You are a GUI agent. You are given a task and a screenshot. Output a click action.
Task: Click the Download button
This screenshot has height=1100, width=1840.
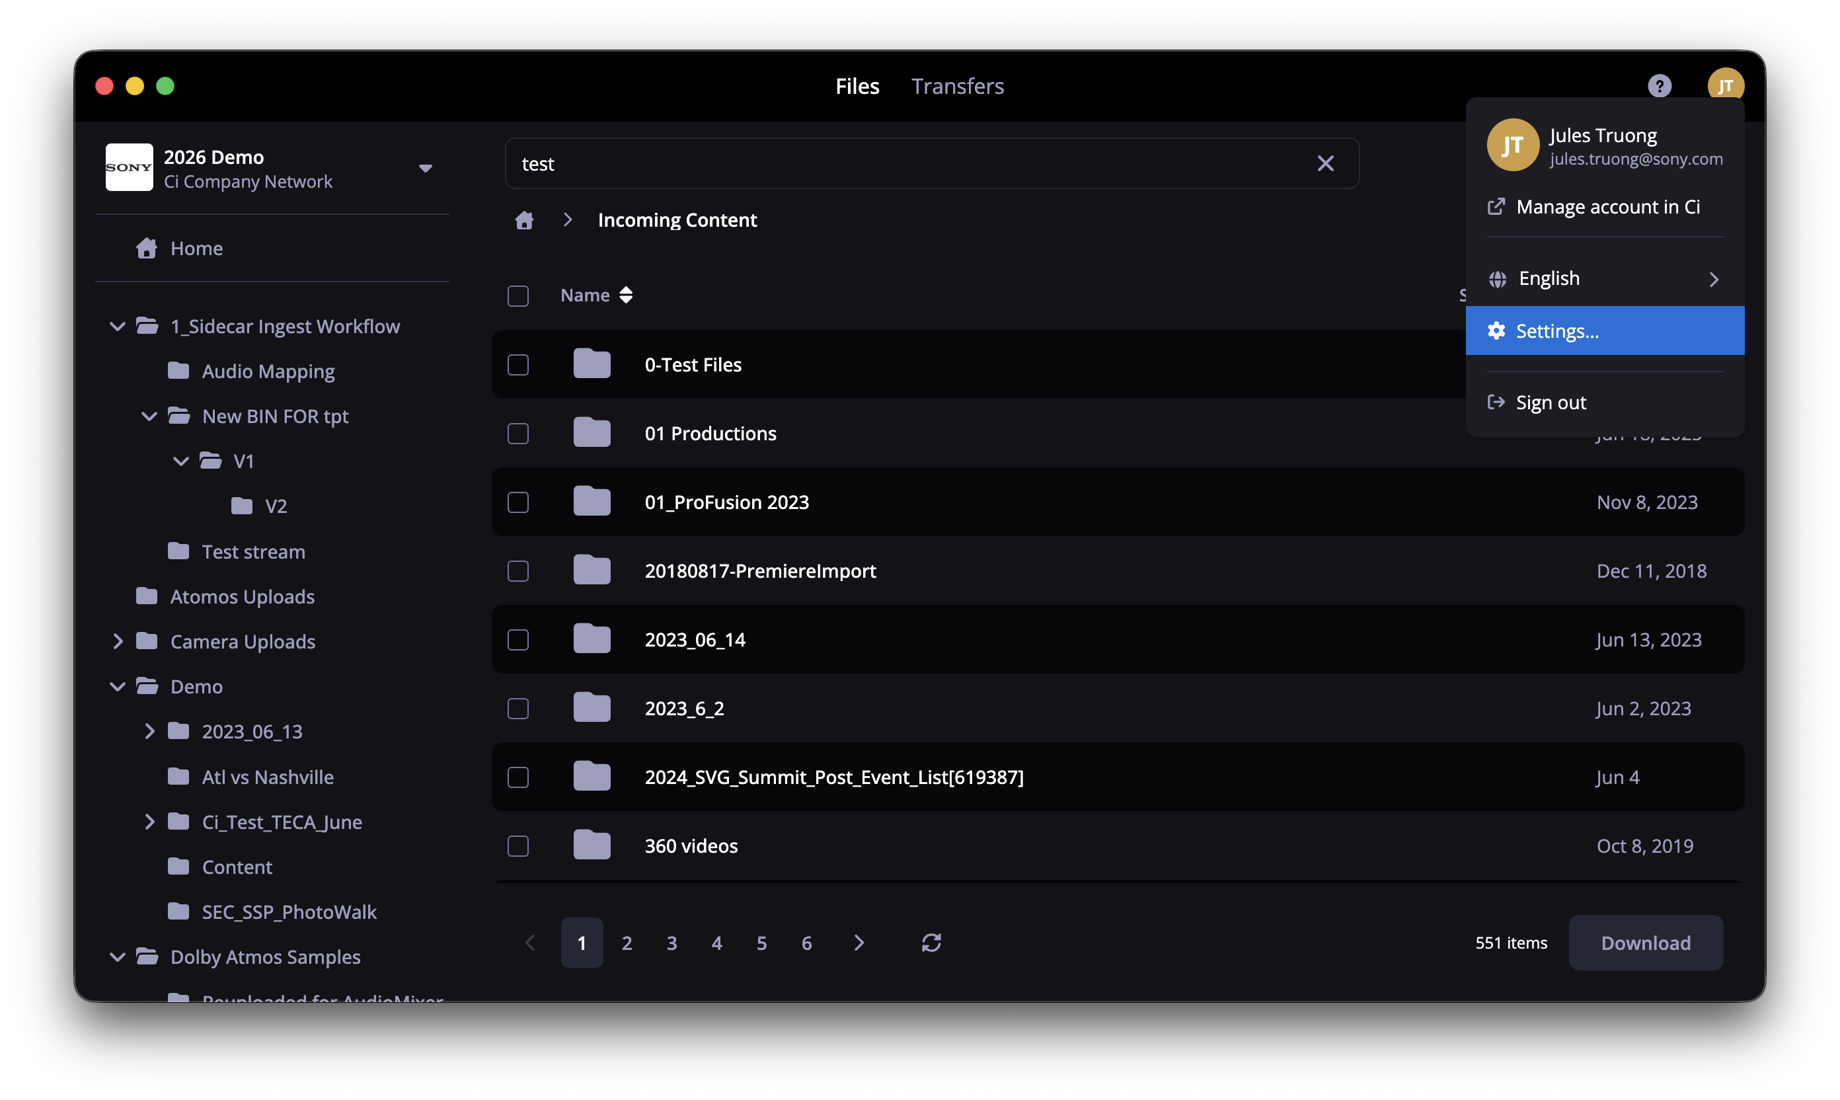click(x=1645, y=942)
